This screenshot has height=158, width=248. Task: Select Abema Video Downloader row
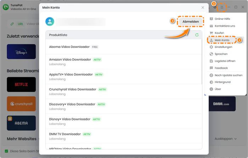pyautogui.click(x=124, y=47)
